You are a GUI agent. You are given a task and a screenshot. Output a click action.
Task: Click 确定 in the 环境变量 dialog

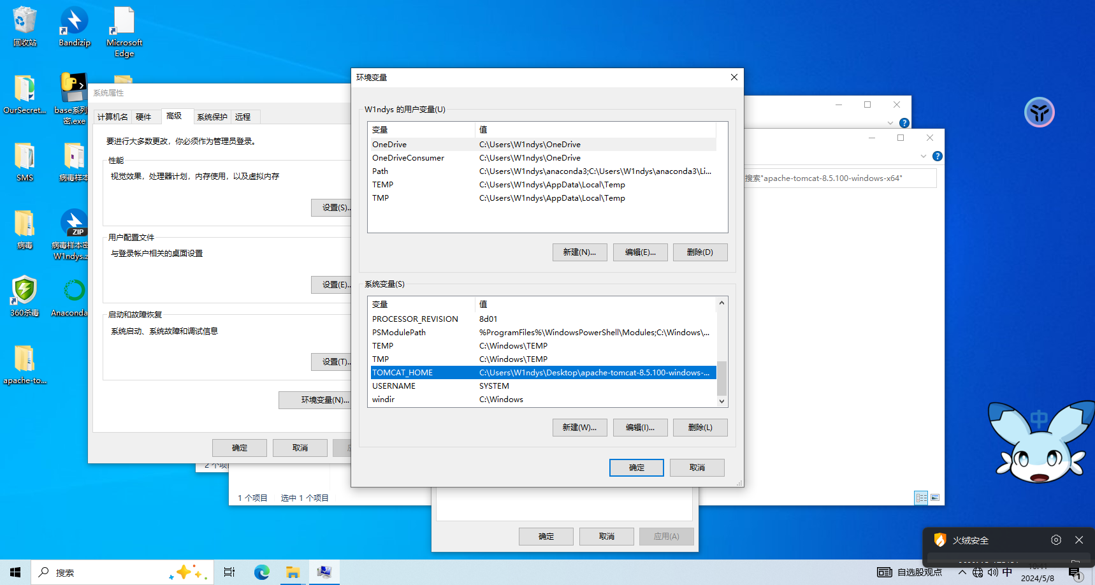(x=636, y=468)
